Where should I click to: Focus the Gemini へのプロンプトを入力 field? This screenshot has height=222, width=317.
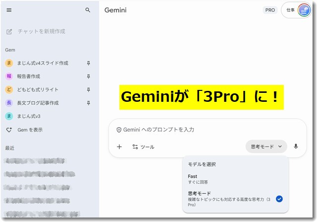click(x=158, y=130)
